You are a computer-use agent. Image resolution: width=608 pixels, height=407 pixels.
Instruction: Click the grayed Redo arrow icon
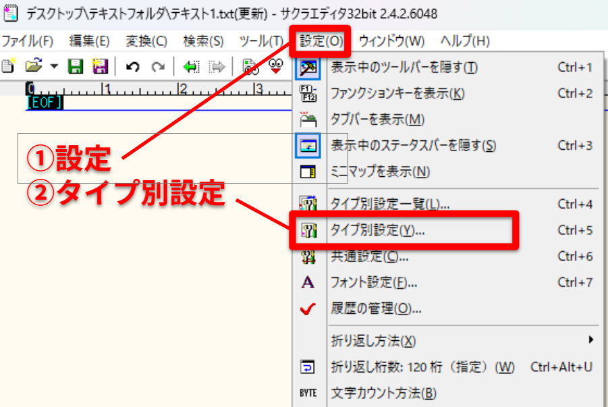[x=157, y=66]
